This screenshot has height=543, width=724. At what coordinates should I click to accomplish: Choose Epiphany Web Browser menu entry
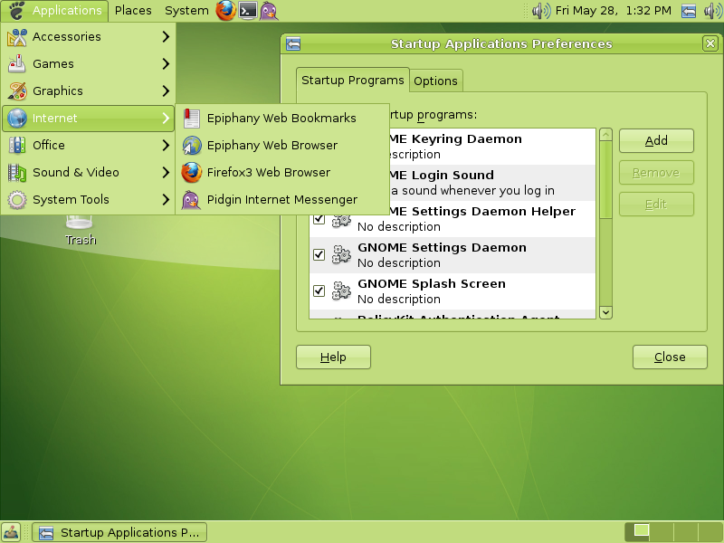point(282,145)
